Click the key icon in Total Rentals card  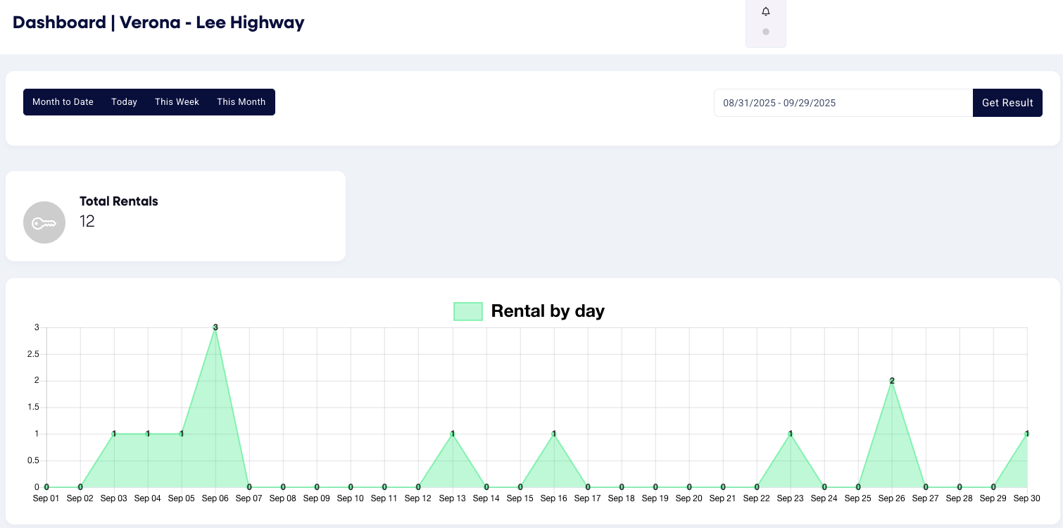point(44,222)
